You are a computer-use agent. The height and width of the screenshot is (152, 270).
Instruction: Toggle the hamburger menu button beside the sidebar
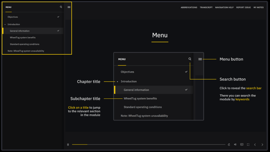69,7
